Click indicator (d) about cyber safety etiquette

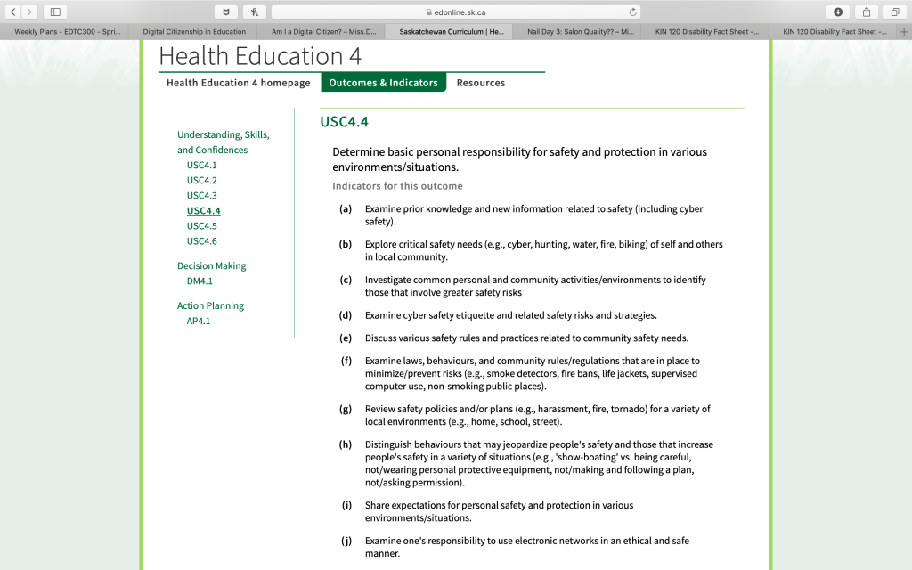click(x=510, y=315)
